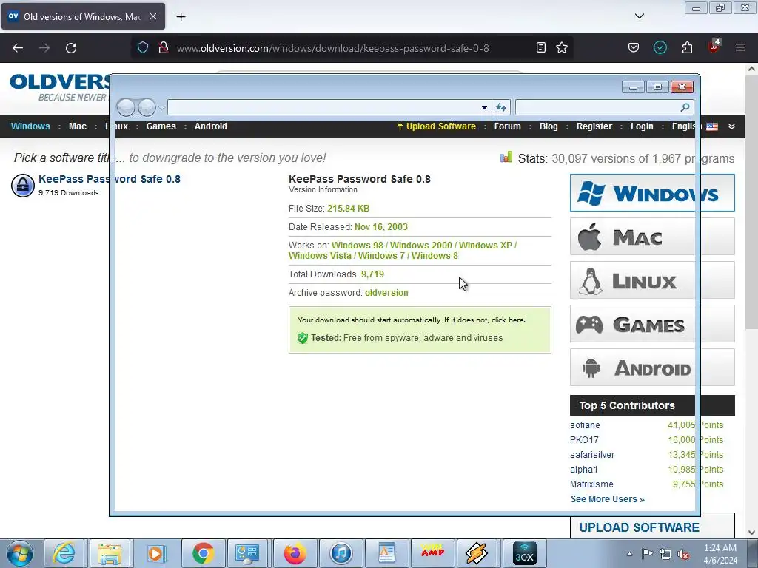The image size is (758, 568).
Task: Click the teal checkmark extension icon
Action: [660, 47]
